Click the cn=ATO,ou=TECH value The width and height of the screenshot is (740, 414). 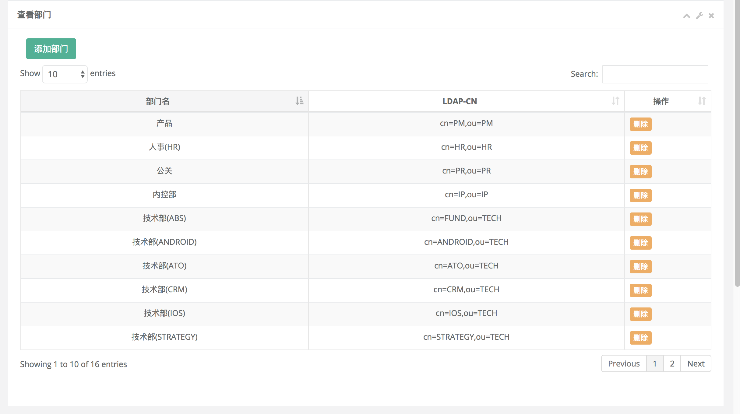tap(466, 266)
